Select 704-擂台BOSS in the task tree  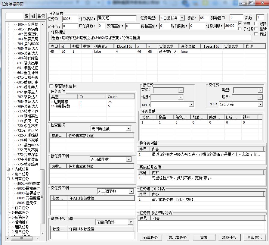tap(28, 44)
